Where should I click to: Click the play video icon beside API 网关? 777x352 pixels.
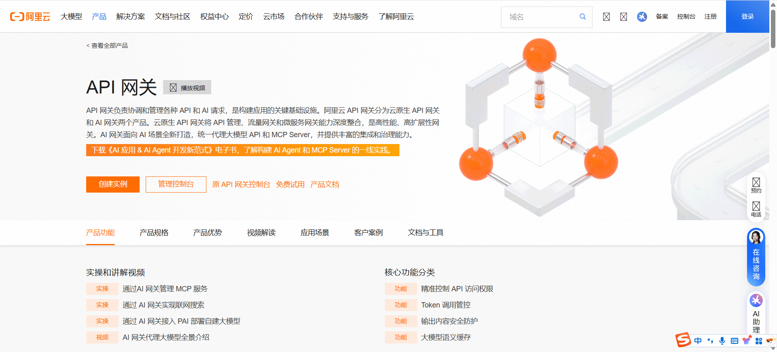(173, 87)
